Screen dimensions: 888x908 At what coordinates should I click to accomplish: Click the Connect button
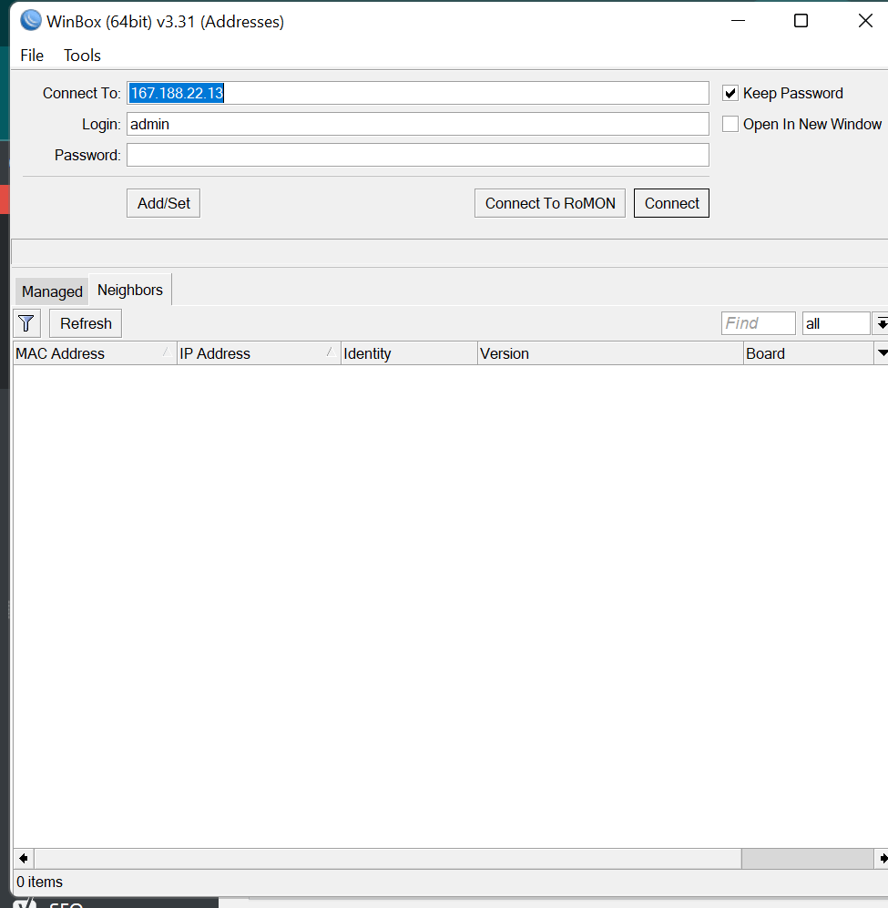click(x=671, y=203)
